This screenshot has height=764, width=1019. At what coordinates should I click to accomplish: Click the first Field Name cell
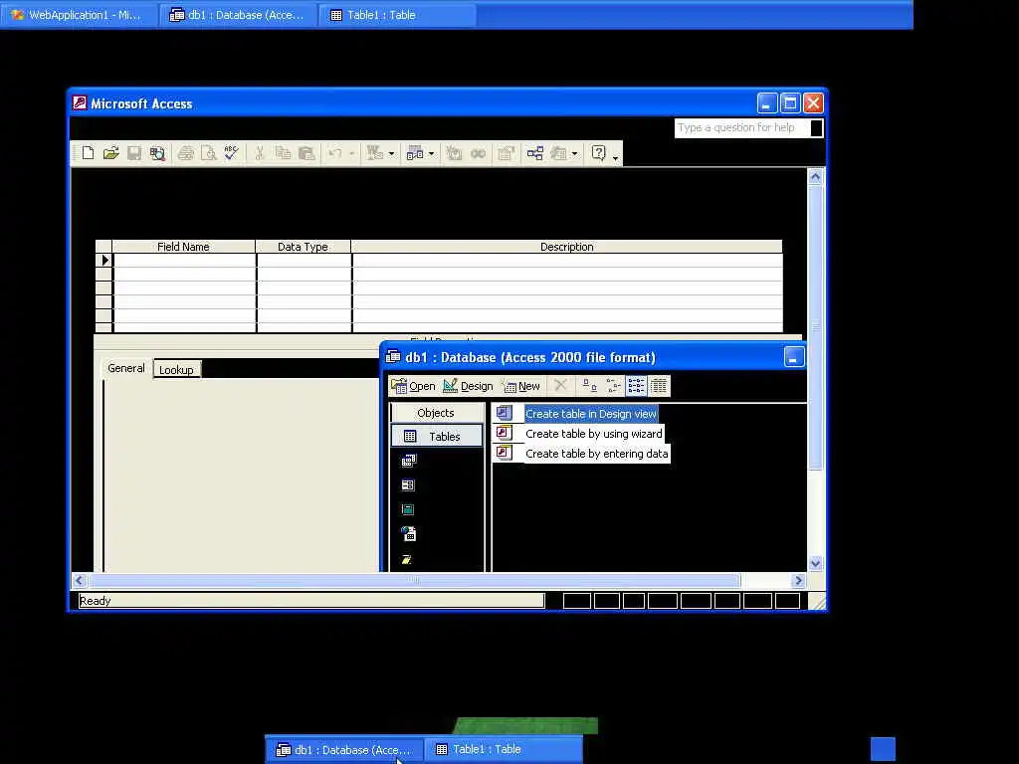(184, 261)
